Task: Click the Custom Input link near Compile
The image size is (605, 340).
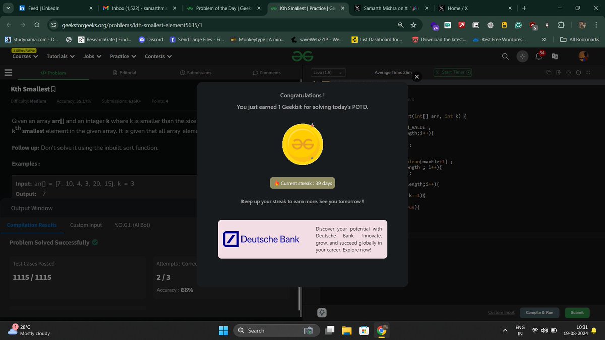Action: (501, 312)
